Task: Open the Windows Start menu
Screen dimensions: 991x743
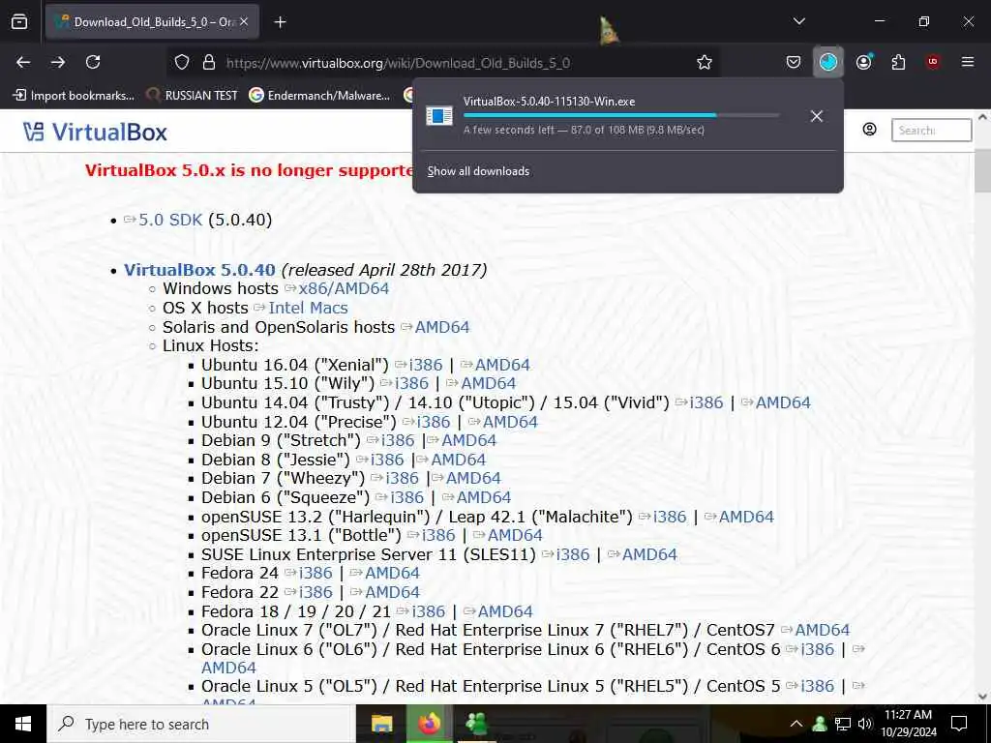Action: (23, 724)
